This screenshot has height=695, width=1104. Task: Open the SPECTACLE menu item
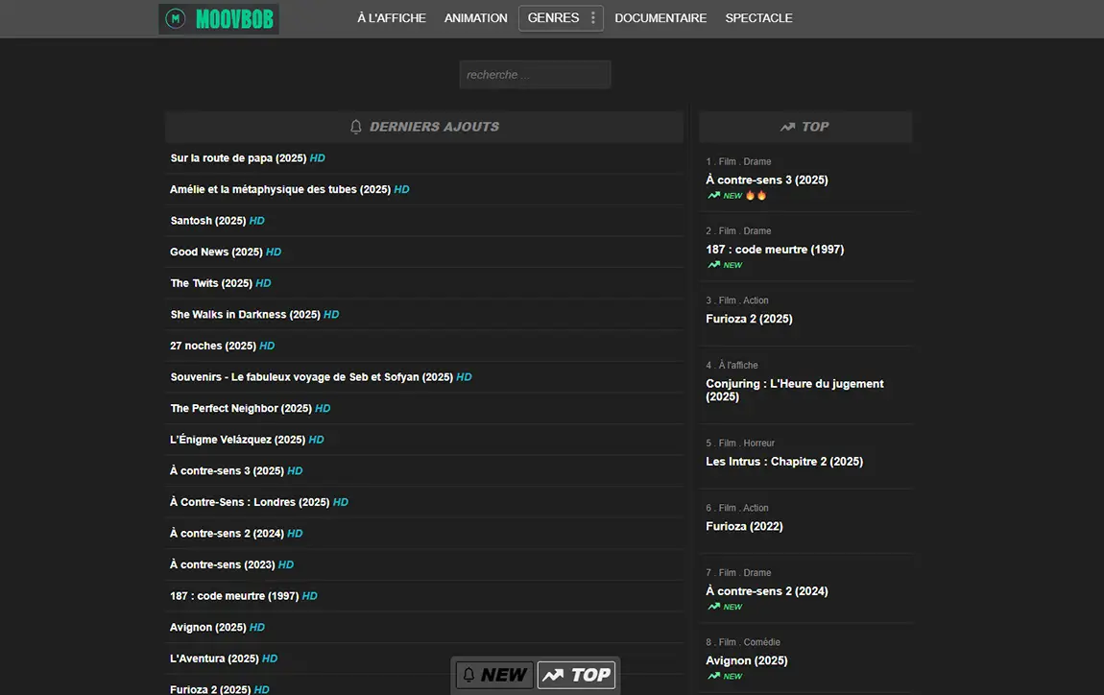(758, 17)
